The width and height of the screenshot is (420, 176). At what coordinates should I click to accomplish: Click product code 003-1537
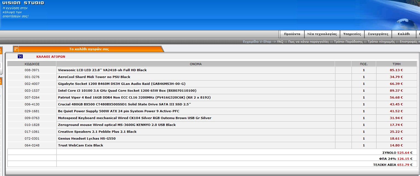coord(32,91)
